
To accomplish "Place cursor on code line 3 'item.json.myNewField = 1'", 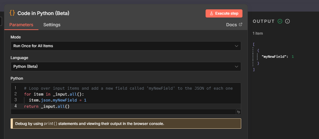I will pyautogui.click(x=57, y=100).
